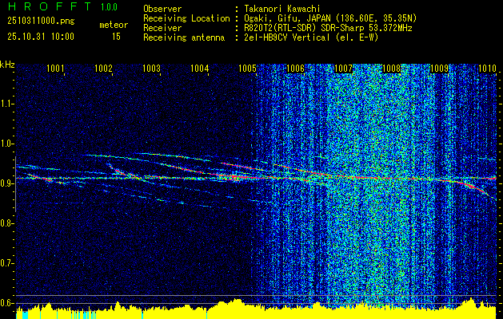Screen dimensions: 503x319
Task: Click the Observer label
Action: point(162,9)
